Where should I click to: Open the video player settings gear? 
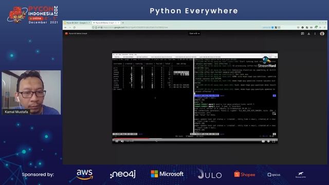coord(268,141)
